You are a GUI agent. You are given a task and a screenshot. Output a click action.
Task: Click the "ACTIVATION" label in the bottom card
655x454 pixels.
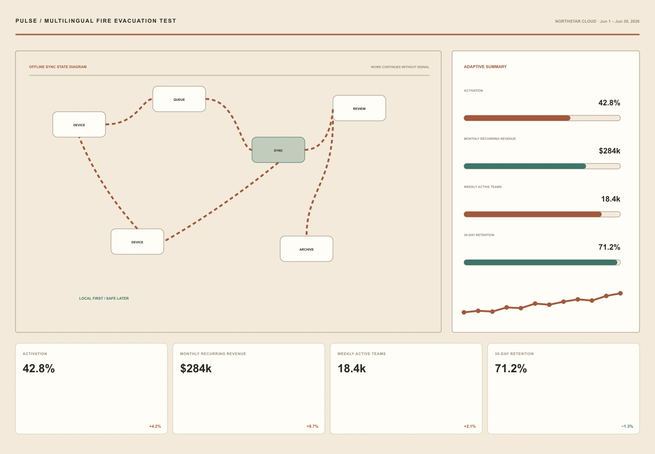[x=35, y=354]
